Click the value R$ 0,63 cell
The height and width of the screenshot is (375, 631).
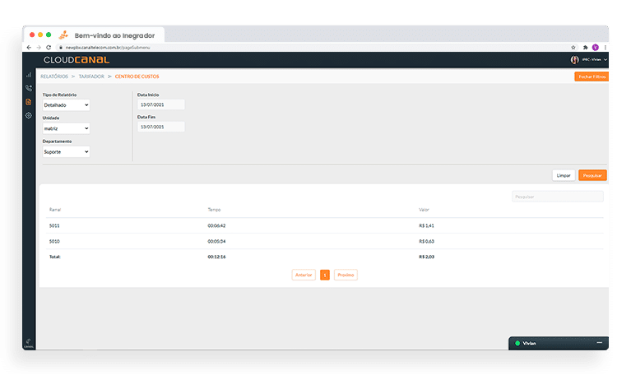(x=427, y=242)
